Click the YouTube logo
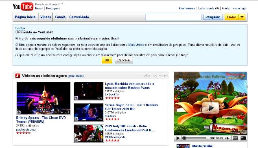The height and width of the screenshot is (148, 258). coord(23,7)
